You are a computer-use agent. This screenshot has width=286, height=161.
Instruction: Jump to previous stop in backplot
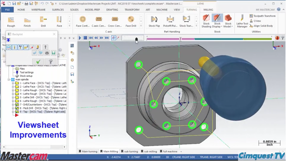pos(91,38)
